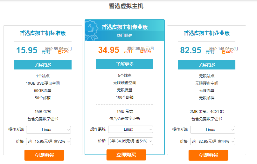This screenshot has height=164, width=257.
Task: Open the Enterprise plan operating system dropdown
Action: (212, 130)
